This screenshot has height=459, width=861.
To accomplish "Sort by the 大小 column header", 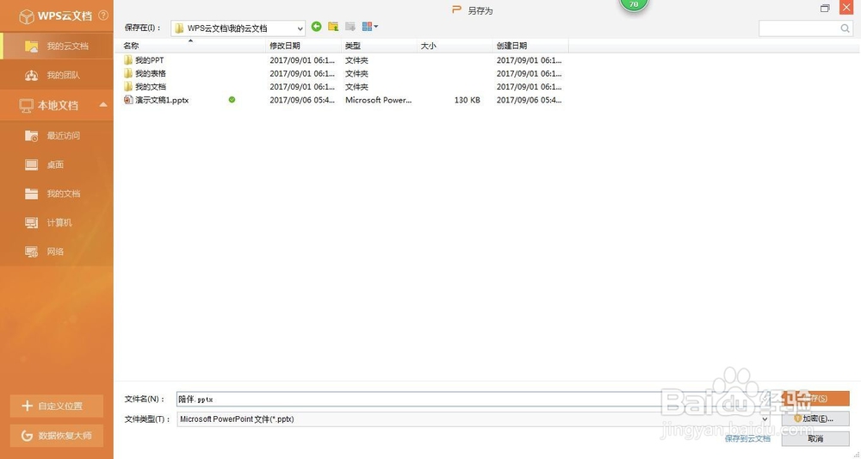I will click(455, 46).
